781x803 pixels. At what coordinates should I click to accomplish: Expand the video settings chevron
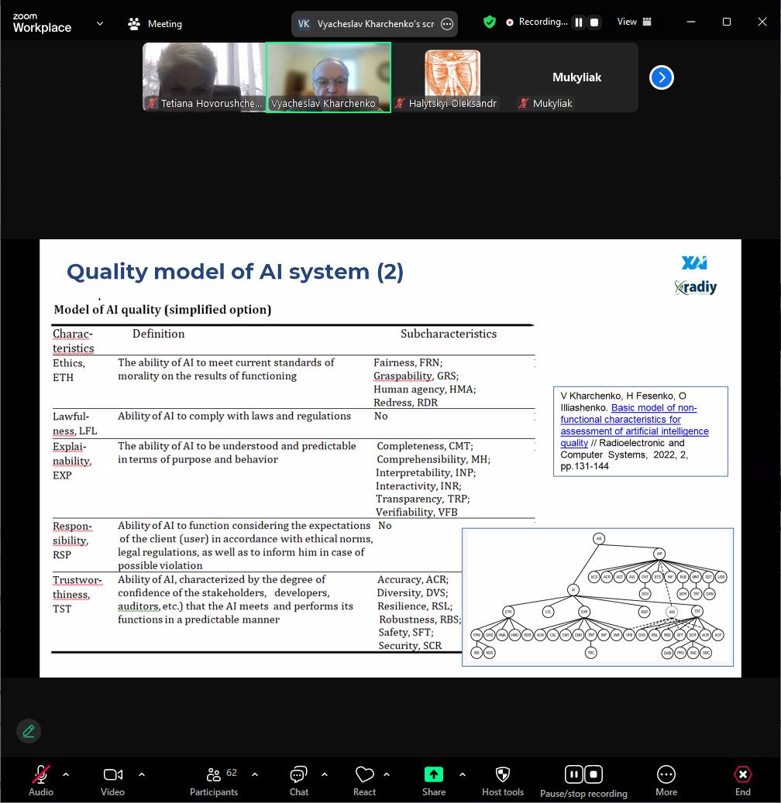point(142,774)
